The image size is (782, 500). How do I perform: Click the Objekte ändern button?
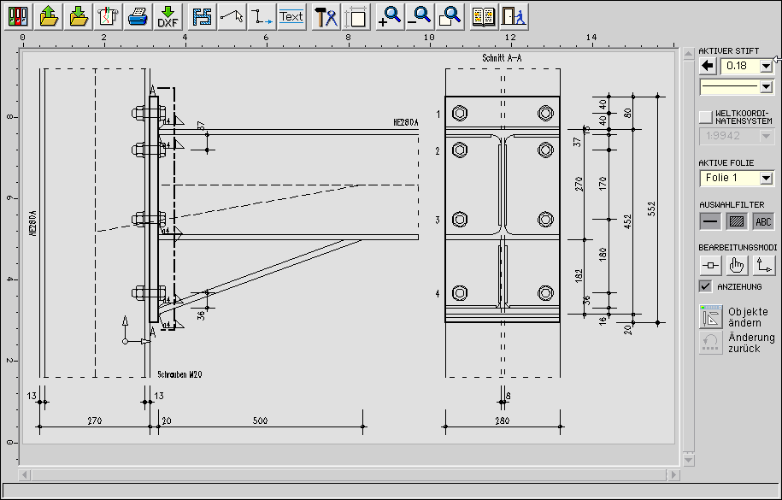click(x=711, y=317)
